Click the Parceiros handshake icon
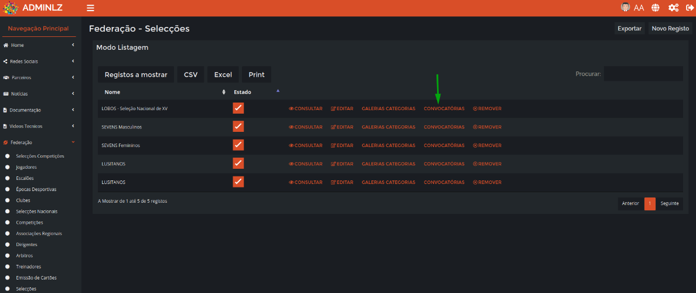Image resolution: width=696 pixels, height=293 pixels. (x=6, y=78)
